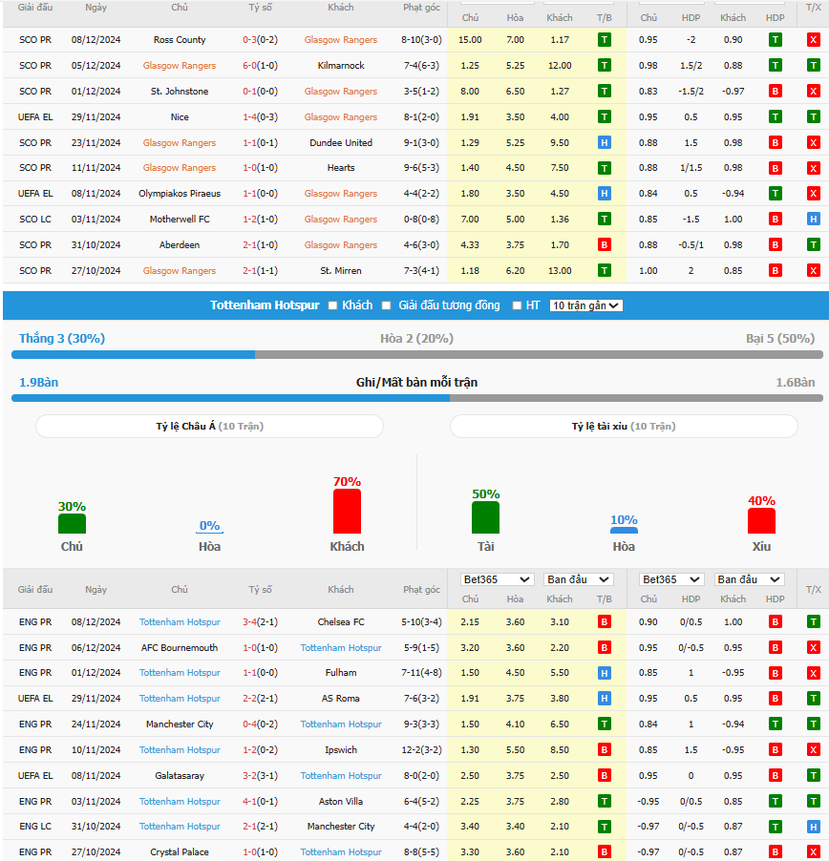Switch to 'Tỷ lệ Châu Á (10 Trận)' tab
Viewport: 829px width, 861px height.
(209, 426)
